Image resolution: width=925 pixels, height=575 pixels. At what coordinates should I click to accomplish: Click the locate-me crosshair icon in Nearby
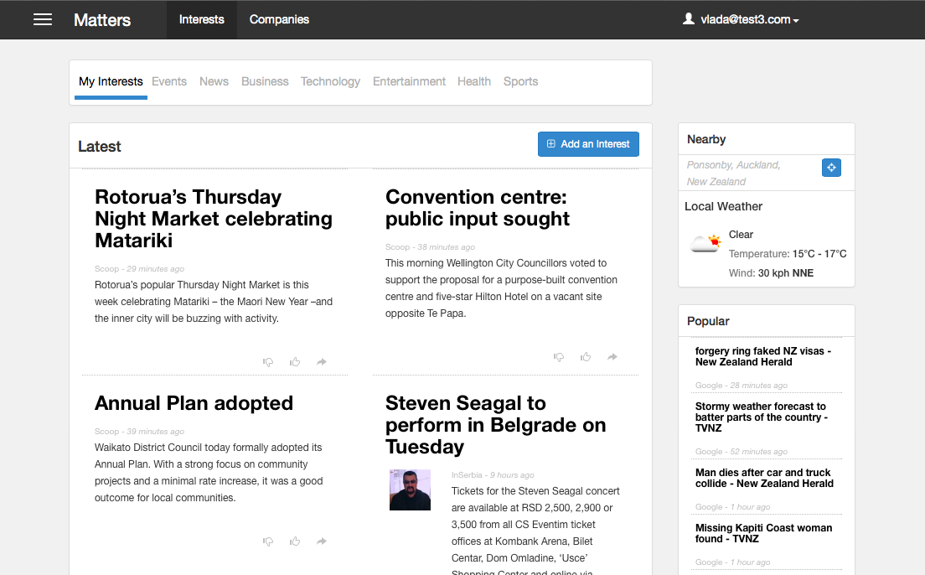(831, 168)
